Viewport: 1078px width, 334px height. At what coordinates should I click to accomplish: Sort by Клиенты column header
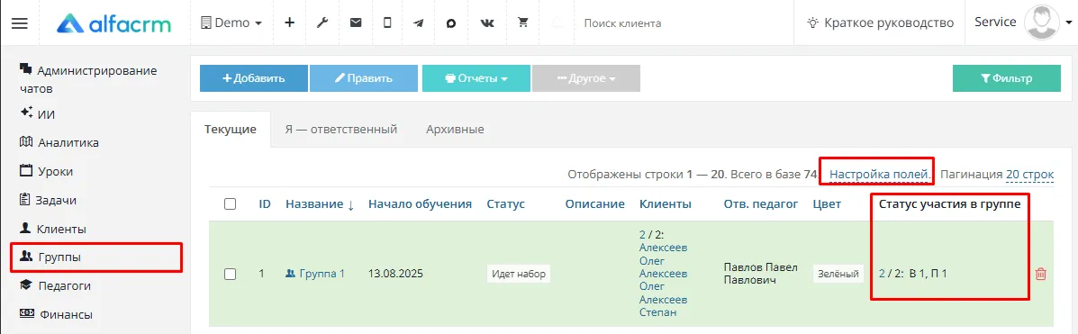666,204
